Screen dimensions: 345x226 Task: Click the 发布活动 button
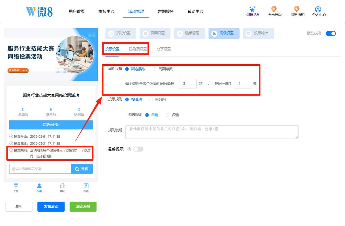51,206
